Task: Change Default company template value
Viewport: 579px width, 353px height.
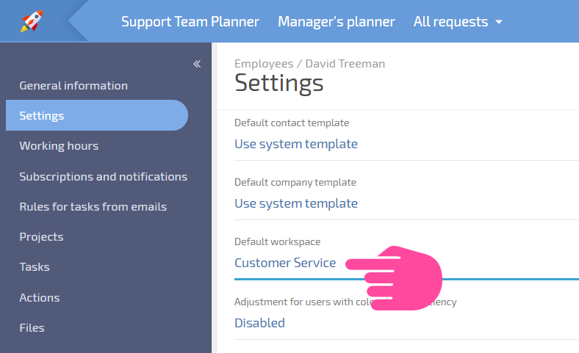Action: pyautogui.click(x=296, y=203)
